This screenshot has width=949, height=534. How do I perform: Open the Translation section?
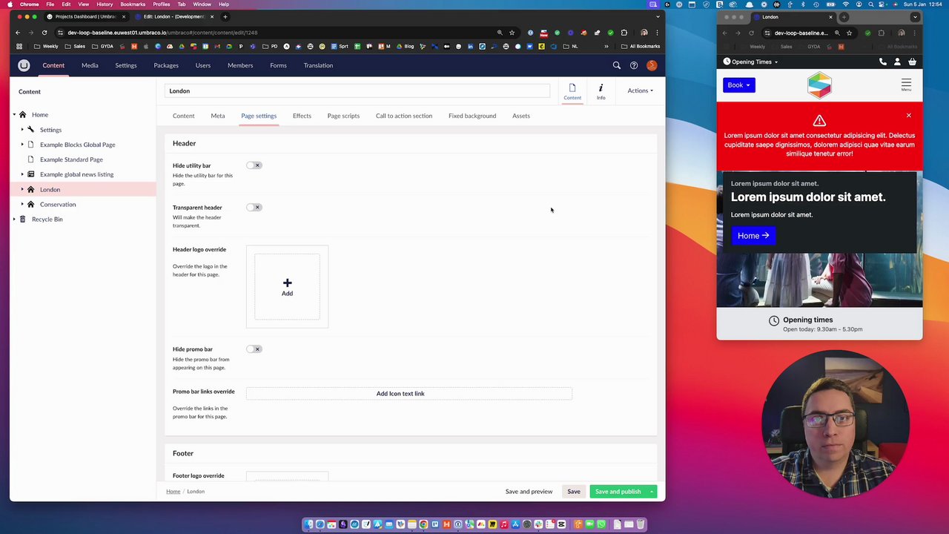coord(318,65)
